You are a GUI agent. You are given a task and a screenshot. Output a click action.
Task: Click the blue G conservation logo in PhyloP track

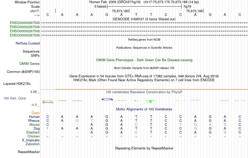tap(107, 99)
